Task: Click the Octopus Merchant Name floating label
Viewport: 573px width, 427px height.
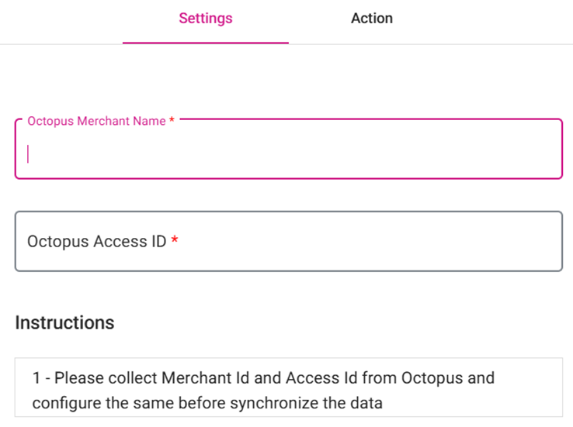Action: coord(96,121)
